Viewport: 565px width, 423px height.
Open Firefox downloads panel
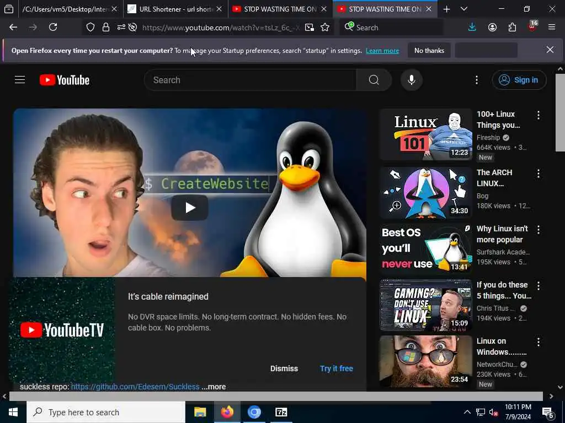tap(472, 28)
